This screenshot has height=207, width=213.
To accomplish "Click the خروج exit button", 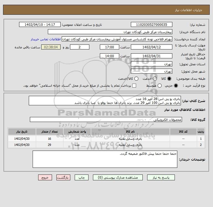I will pyautogui.click(x=45, y=177).
